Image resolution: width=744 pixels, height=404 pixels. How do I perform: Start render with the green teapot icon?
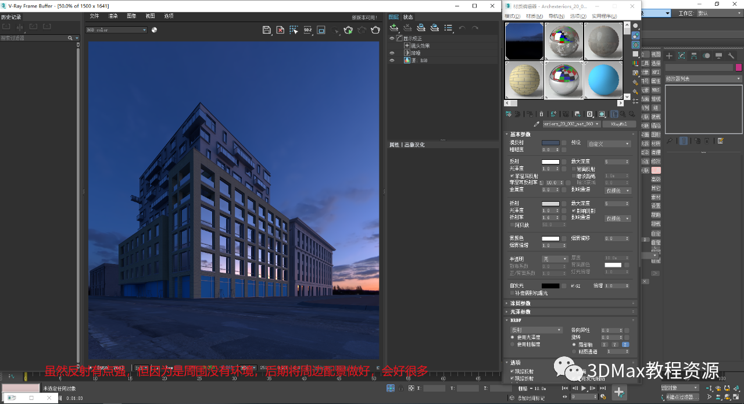(348, 30)
